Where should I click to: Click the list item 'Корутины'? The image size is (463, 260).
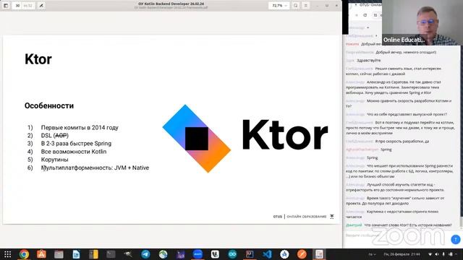[55, 160]
